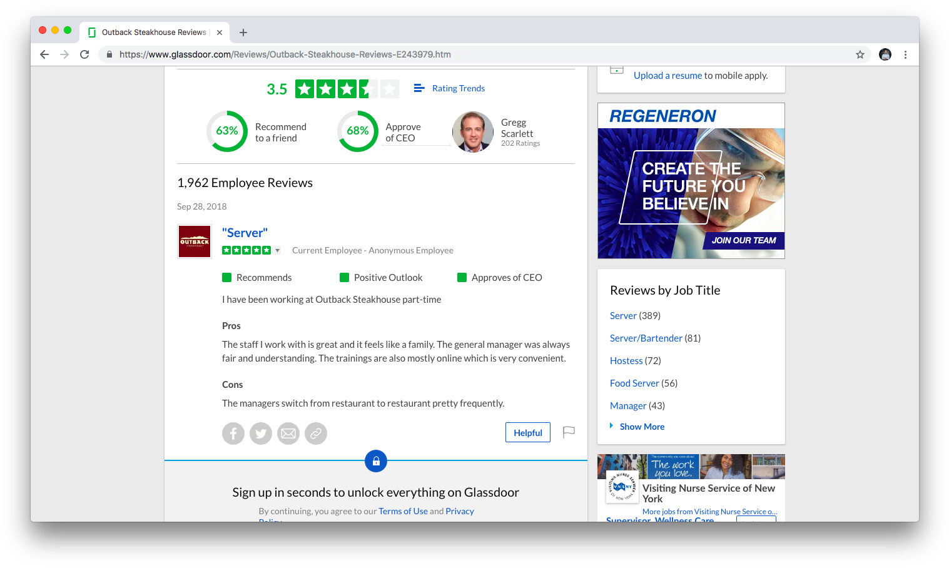Click the Outback Steakhouse logo

[195, 241]
